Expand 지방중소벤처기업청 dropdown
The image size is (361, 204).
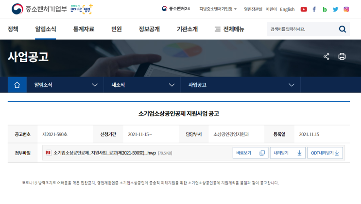218,9
